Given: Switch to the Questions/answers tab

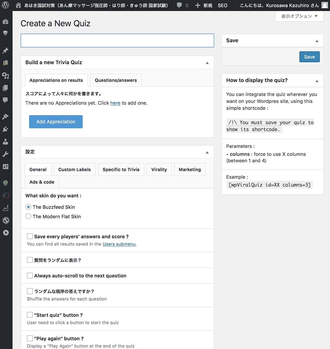Looking at the screenshot, I should pos(116,80).
